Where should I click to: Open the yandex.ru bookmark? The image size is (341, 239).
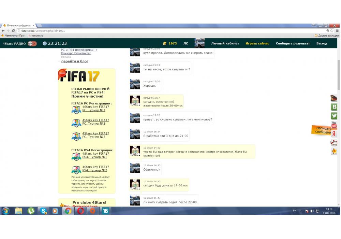tap(35, 36)
